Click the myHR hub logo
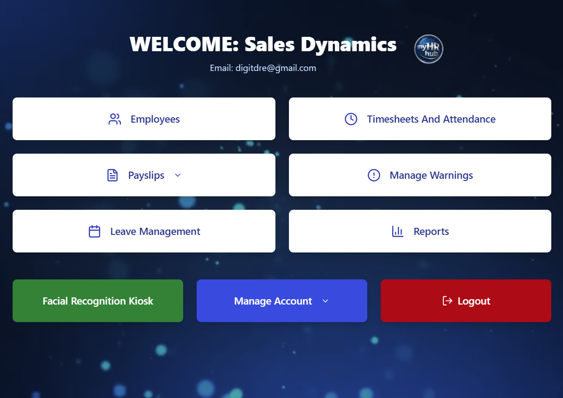563x398 pixels. (429, 49)
